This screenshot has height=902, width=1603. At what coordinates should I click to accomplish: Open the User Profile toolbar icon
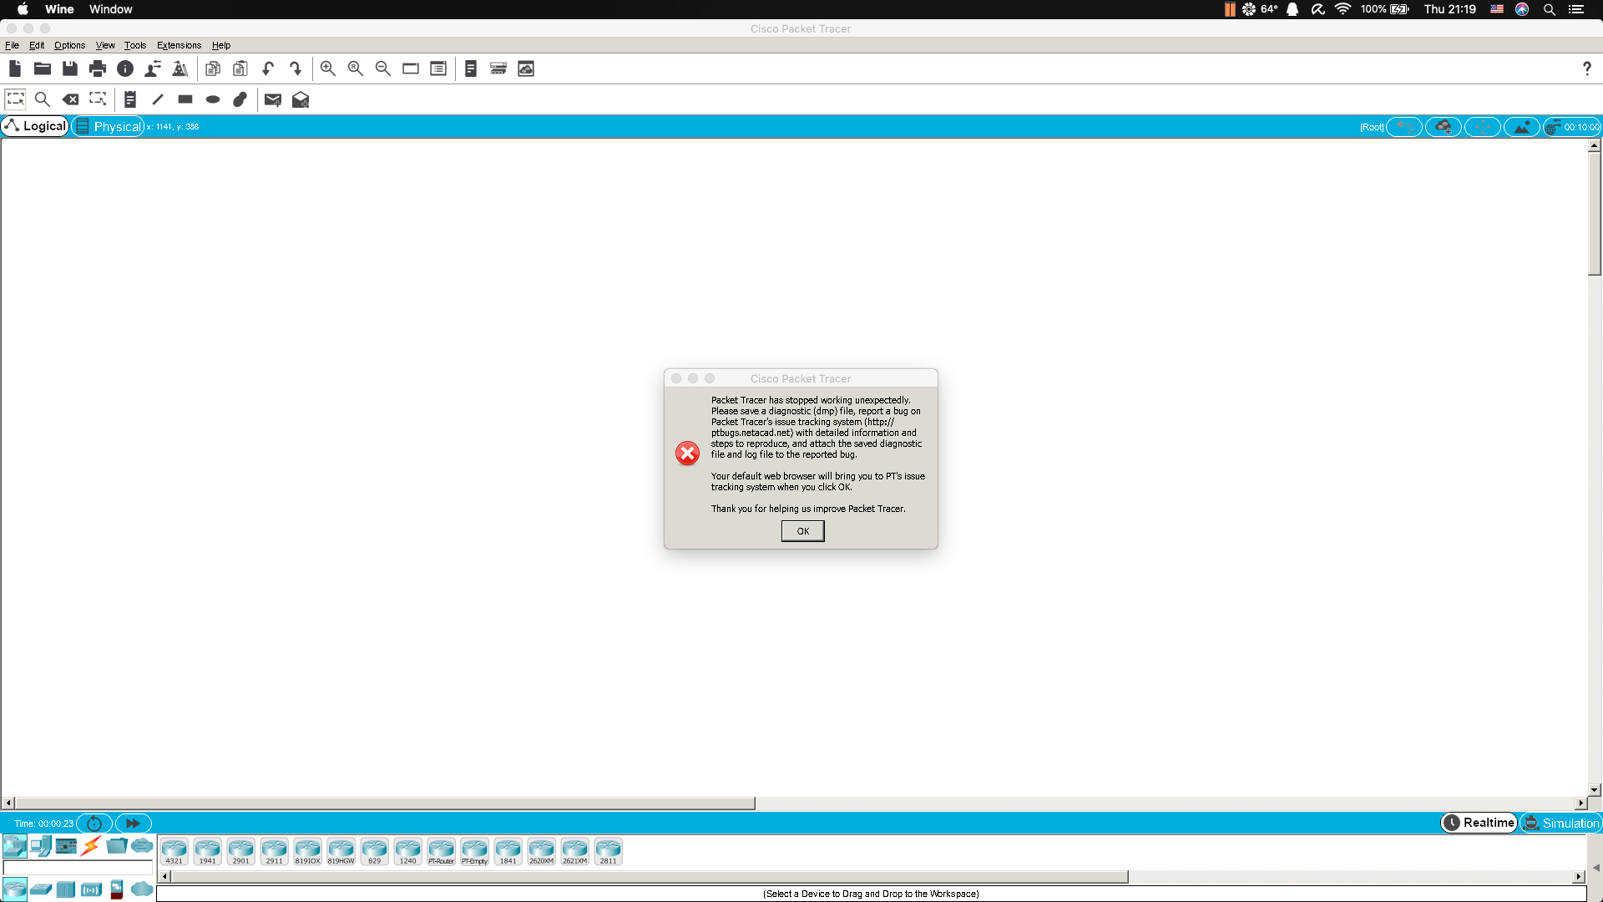click(x=153, y=68)
